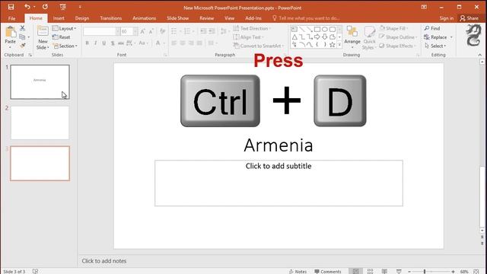Toggle Align Left paragraph alignment

click(x=174, y=43)
